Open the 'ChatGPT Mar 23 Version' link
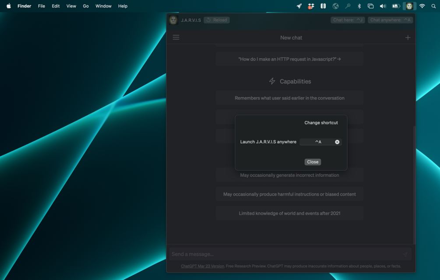Image resolution: width=440 pixels, height=280 pixels. click(x=203, y=266)
